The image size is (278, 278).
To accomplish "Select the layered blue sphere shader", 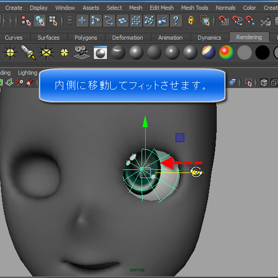I will click(208, 53).
